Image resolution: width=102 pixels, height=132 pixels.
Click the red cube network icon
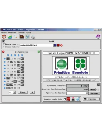coord(4,37)
